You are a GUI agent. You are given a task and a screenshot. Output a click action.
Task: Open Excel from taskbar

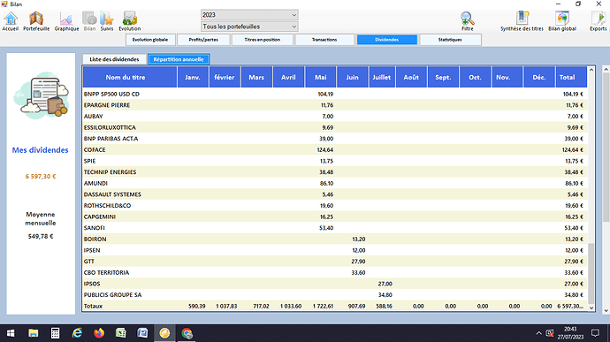coord(120,333)
